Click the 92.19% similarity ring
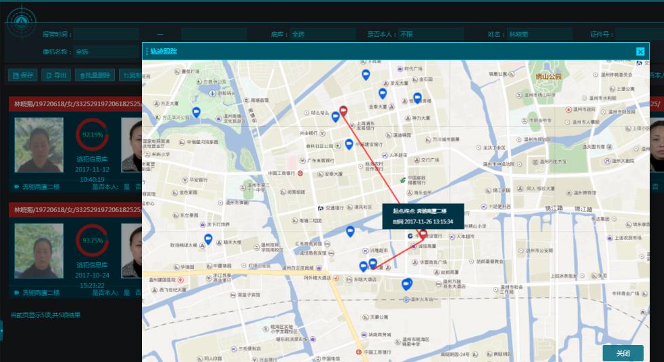Image resolution: width=664 pixels, height=362 pixels. pos(92,134)
